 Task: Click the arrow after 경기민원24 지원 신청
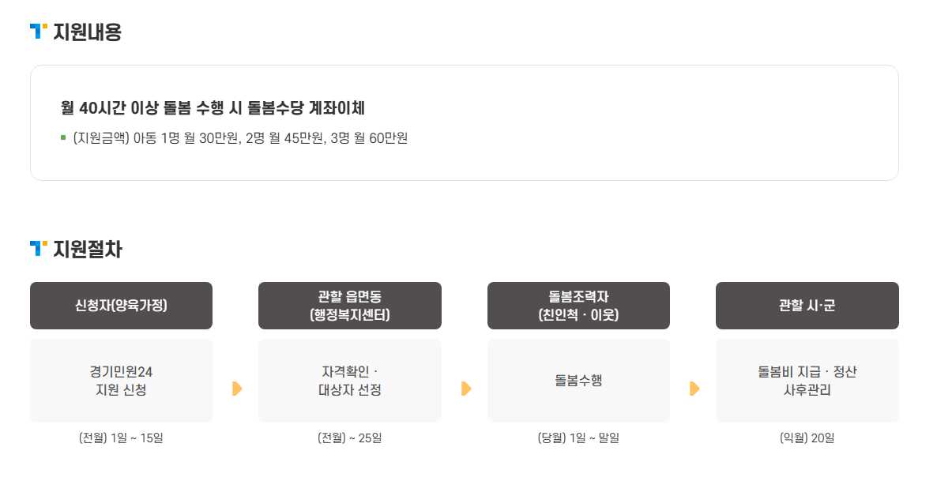[x=237, y=389]
